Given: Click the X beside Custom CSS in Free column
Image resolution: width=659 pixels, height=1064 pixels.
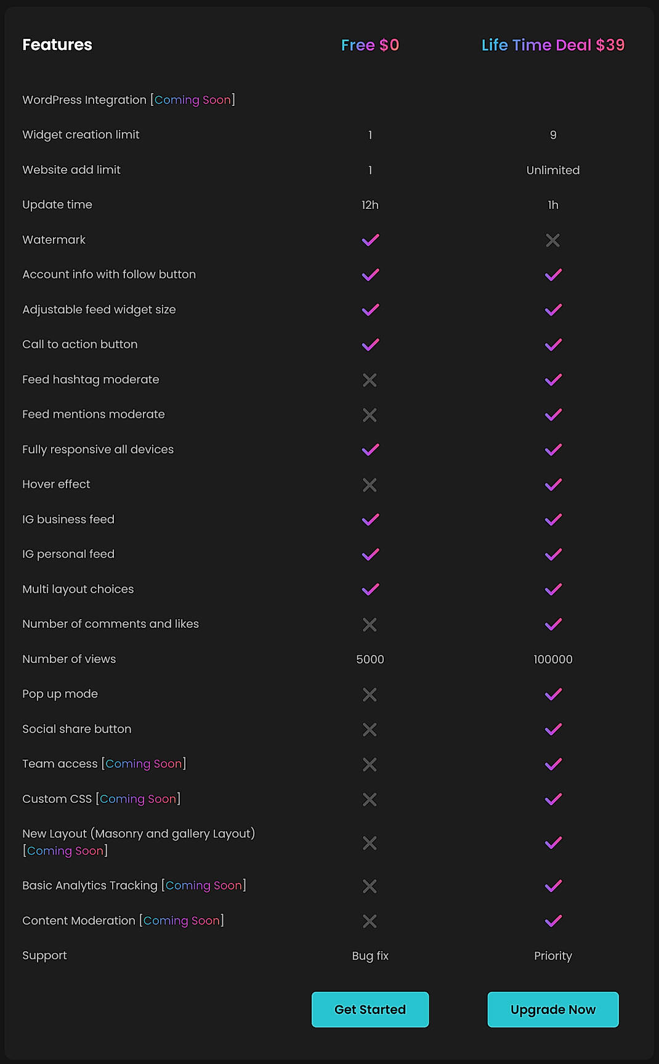Looking at the screenshot, I should (x=370, y=800).
